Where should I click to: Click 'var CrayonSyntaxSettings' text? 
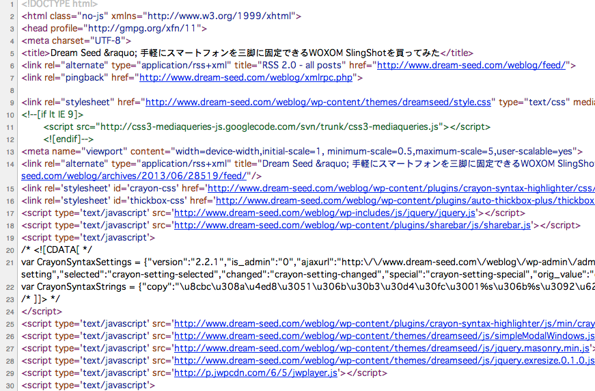coord(77,262)
